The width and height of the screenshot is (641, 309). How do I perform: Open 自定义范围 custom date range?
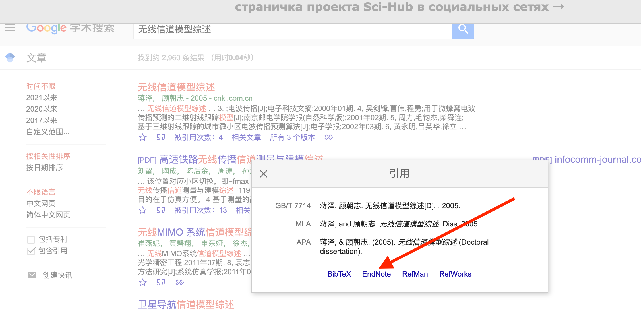[x=47, y=132]
